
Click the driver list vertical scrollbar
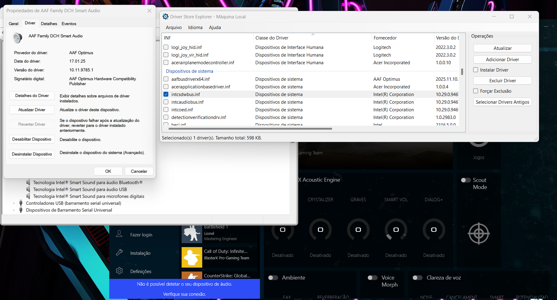click(x=462, y=72)
